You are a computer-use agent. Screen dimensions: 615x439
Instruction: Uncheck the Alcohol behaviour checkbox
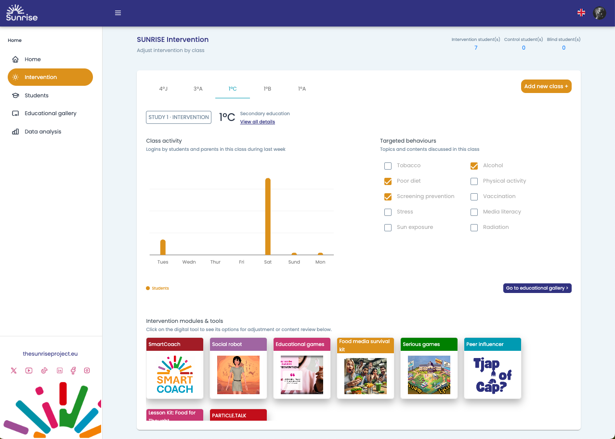474,166
